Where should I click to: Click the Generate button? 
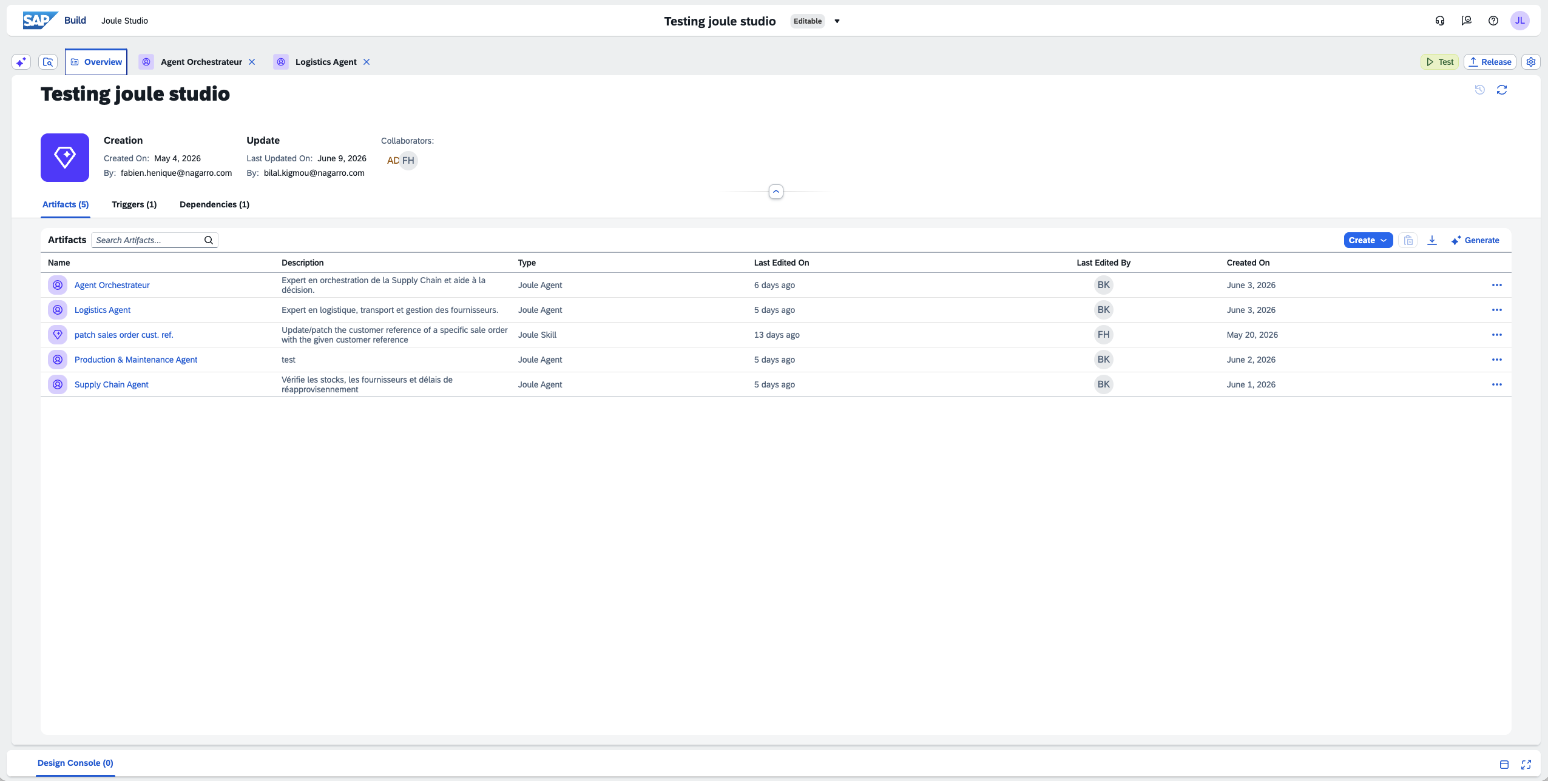(1475, 240)
